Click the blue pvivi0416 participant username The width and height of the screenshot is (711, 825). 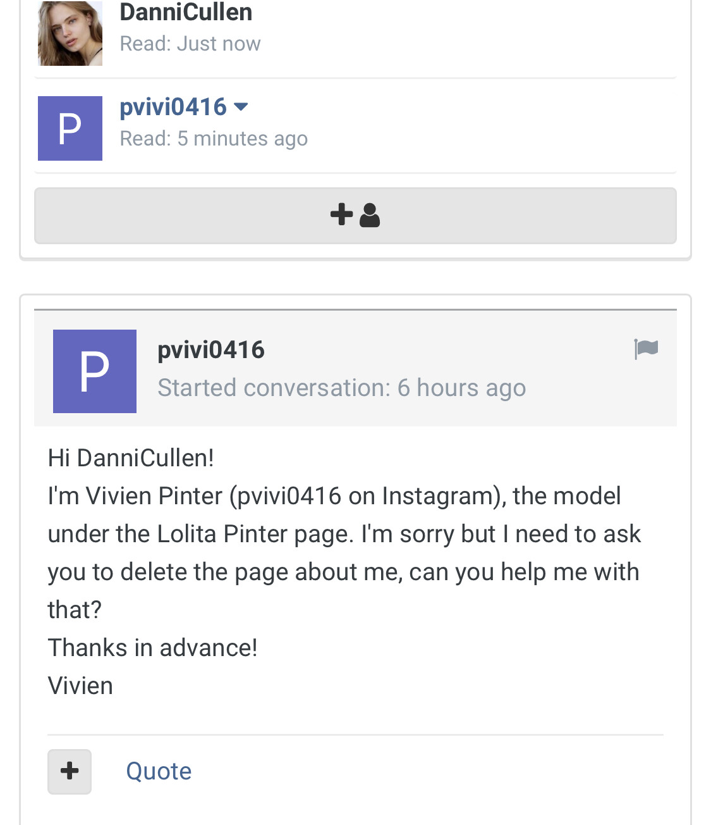click(173, 107)
